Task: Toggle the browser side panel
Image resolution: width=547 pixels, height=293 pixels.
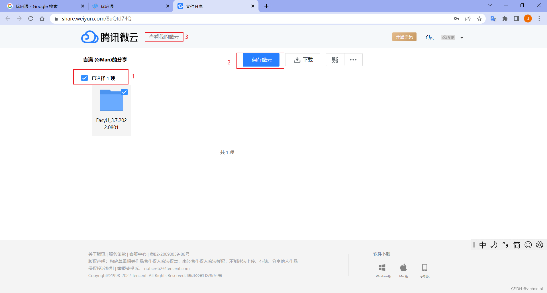Action: 516,18
